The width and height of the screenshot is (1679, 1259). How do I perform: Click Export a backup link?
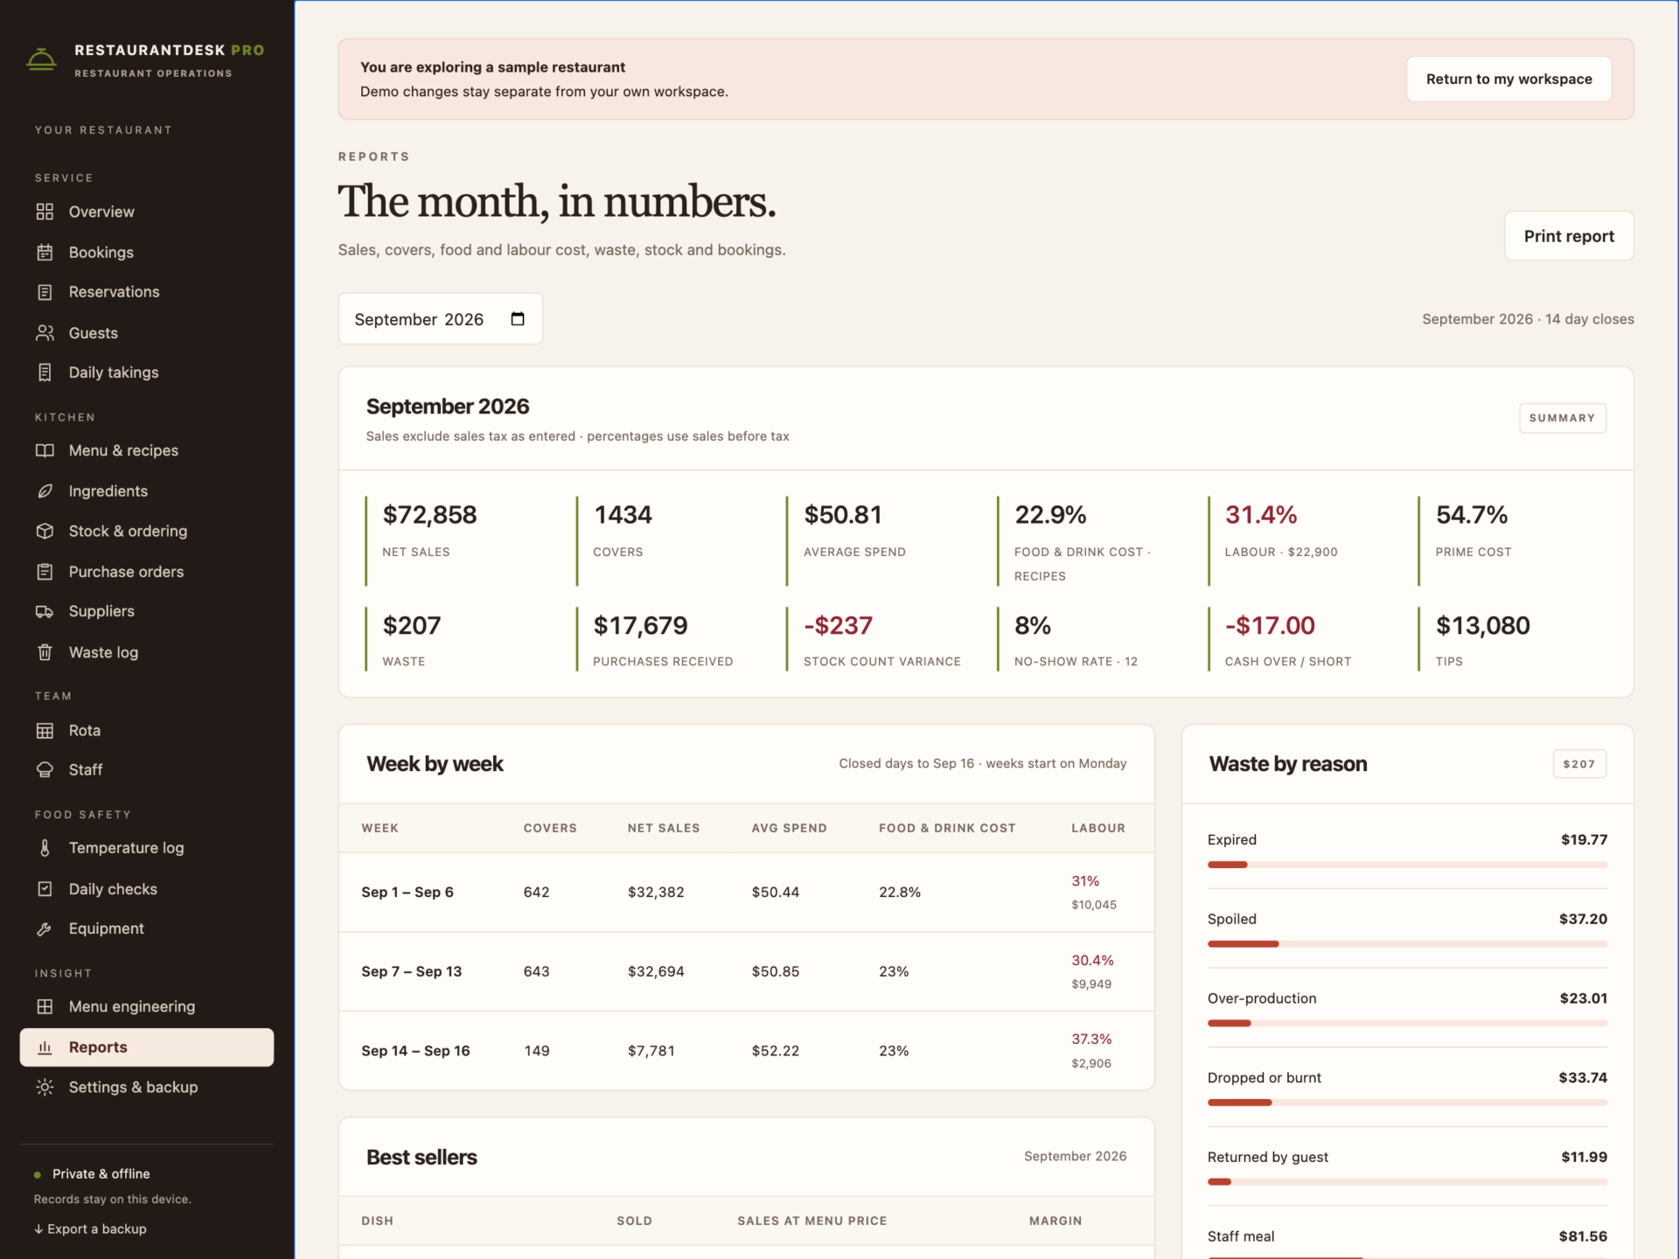pyautogui.click(x=90, y=1228)
